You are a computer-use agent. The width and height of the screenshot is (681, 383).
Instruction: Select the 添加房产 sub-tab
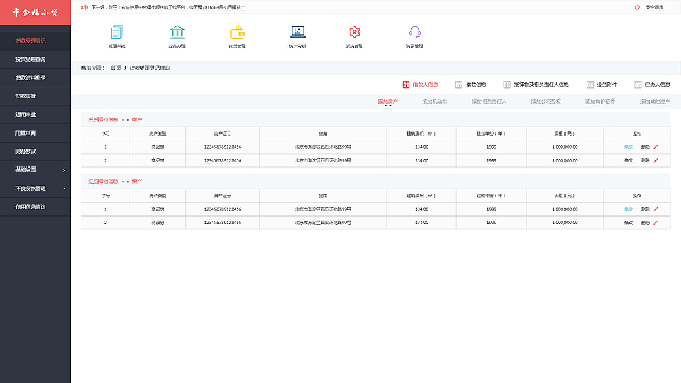[388, 102]
